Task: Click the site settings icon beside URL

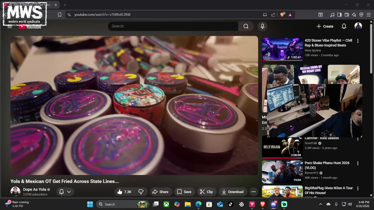Action: (69, 15)
